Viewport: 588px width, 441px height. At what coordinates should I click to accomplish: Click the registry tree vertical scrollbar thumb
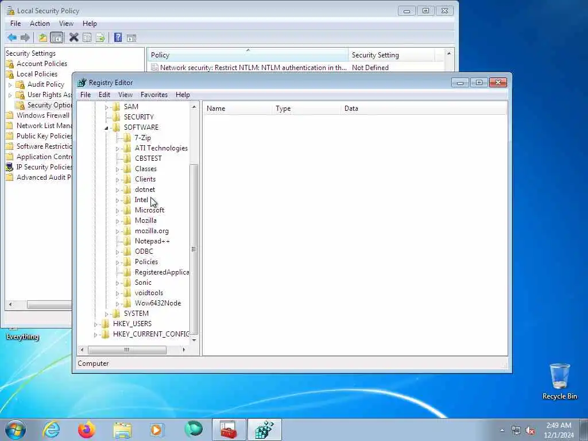(194, 249)
